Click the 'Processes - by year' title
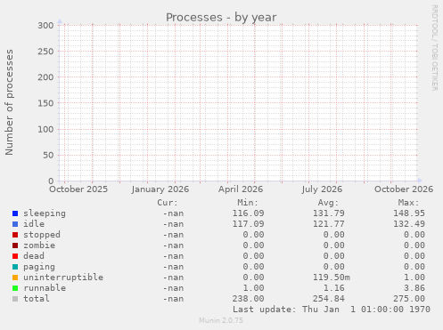443x330 pixels. (221, 18)
